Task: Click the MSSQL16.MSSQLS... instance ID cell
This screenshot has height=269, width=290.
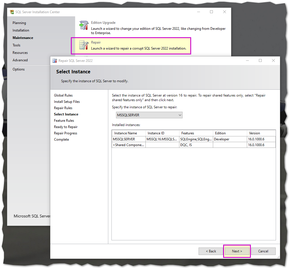Action: tap(162, 139)
